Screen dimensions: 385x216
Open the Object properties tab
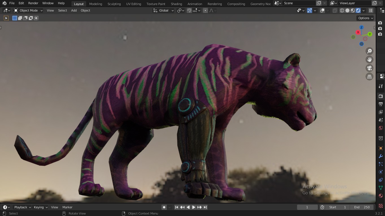click(x=381, y=148)
